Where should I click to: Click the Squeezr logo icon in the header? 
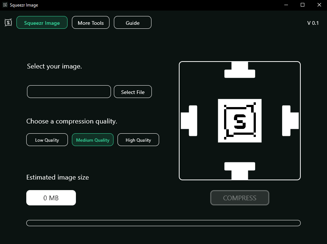click(8, 23)
